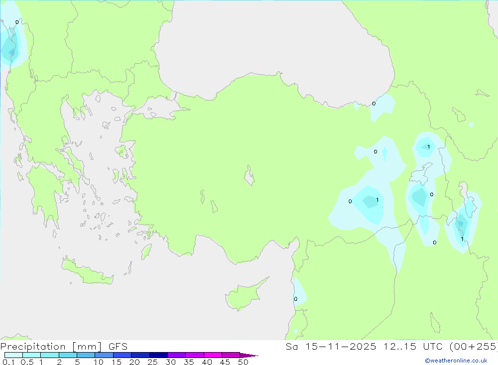The image size is (498, 365).
Task: Click the 'Precipitation [mm]' title text
Action: (51, 347)
